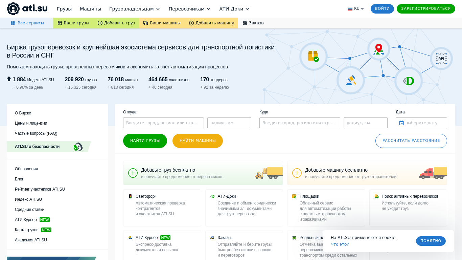This screenshot has height=260, width=462.
Task: Open the Обновления sidebar link
Action: pos(26,169)
